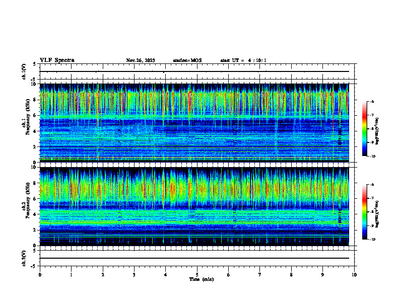This screenshot has width=399, height=308.
Task: Click inside the ch.2 spectrogram panel
Action: 194,206
